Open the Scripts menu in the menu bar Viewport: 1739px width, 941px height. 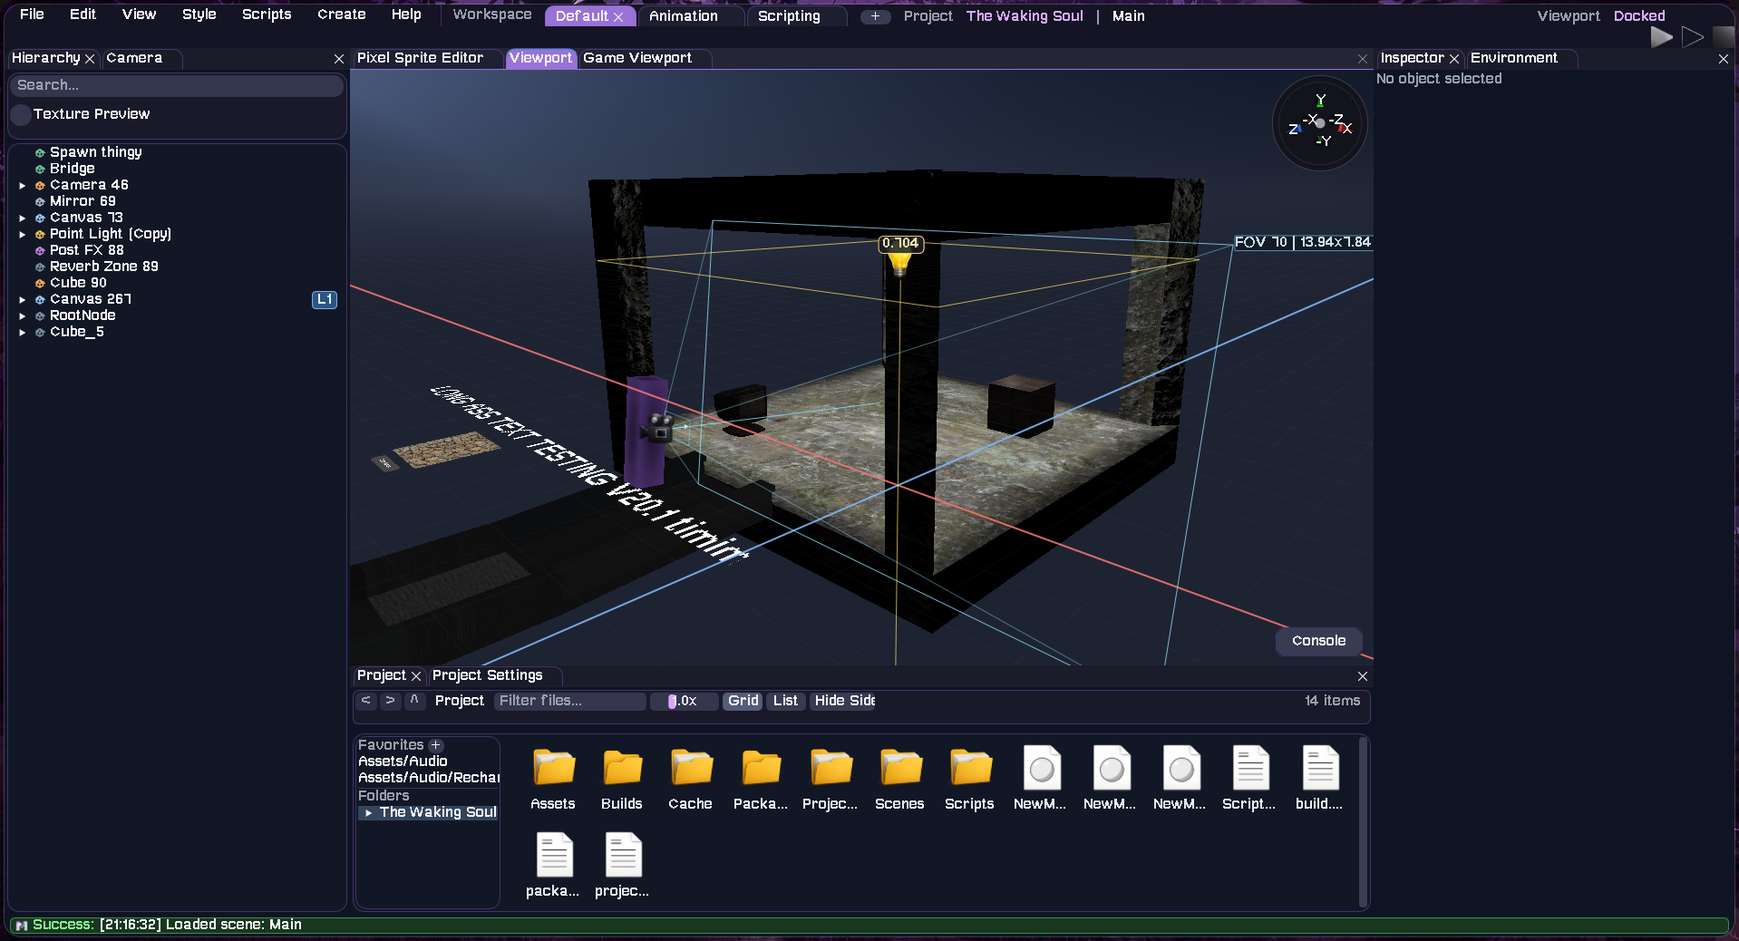coord(266,15)
